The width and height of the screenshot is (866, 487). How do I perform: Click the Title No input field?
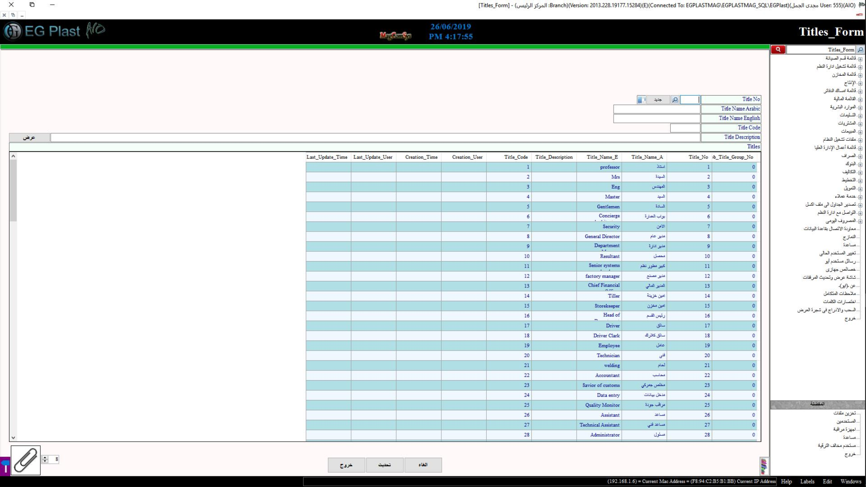(690, 100)
